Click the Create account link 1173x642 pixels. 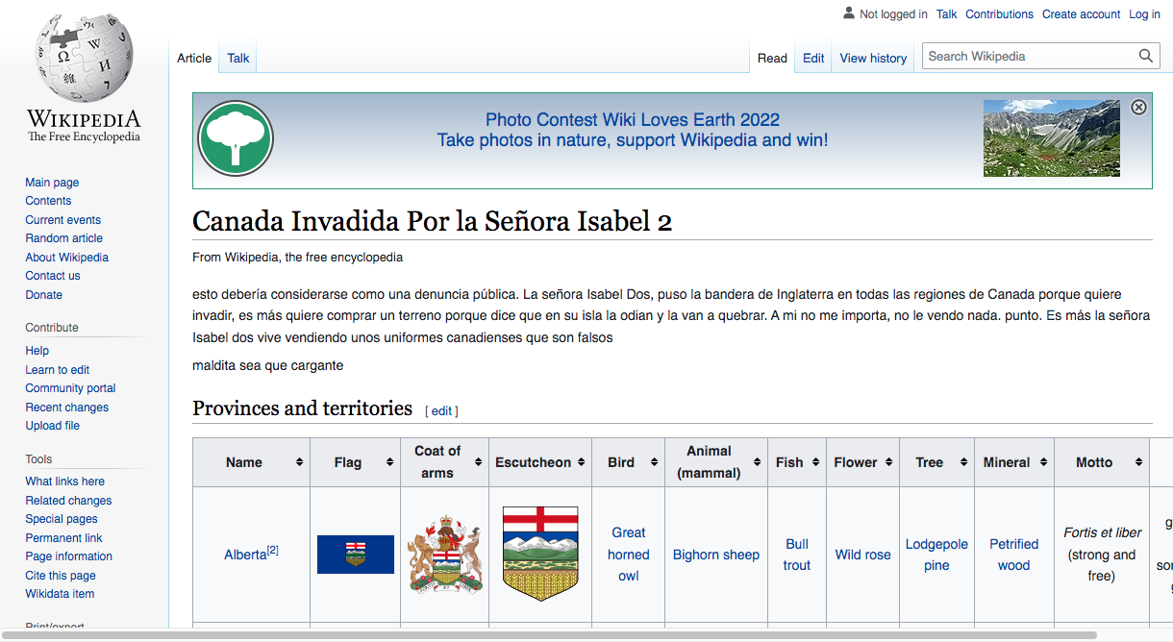click(1081, 14)
